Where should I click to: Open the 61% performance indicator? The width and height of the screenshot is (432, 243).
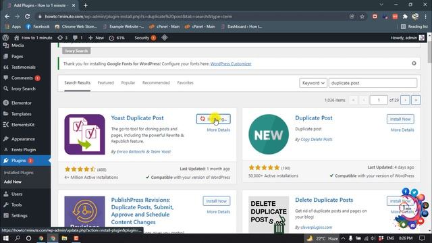point(117,38)
